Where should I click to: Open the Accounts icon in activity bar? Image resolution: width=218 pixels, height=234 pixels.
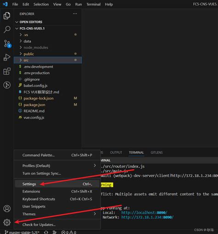click(x=7, y=209)
